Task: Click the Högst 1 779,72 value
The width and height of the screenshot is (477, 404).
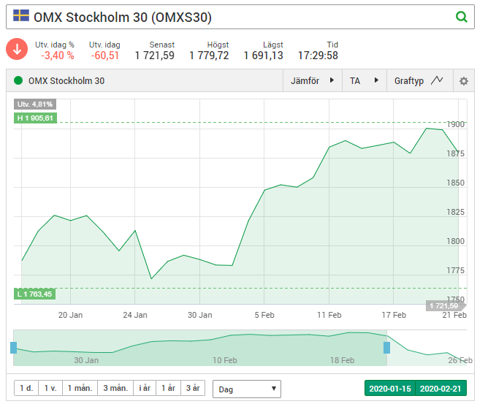Action: point(209,56)
